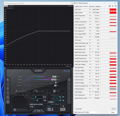Click the Temp Limit slider handle
120x116 pixels.
(60, 100)
